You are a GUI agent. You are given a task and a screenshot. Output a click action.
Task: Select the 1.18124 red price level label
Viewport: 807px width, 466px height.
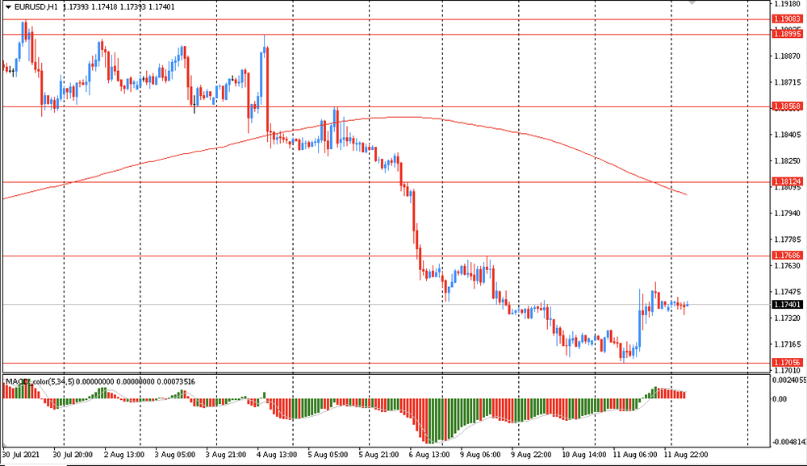coord(788,181)
